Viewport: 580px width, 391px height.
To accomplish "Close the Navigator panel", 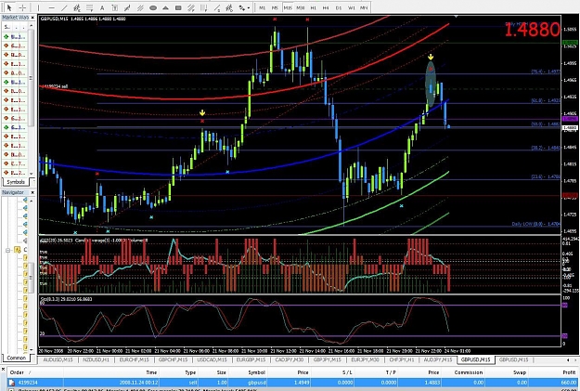I will 32,192.
